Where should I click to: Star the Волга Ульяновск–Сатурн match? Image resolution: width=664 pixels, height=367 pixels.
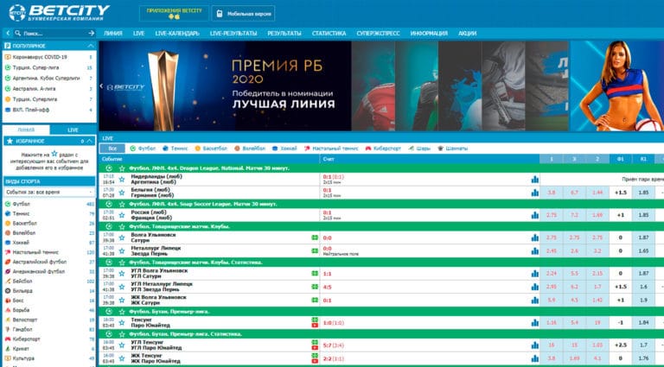(x=122, y=237)
